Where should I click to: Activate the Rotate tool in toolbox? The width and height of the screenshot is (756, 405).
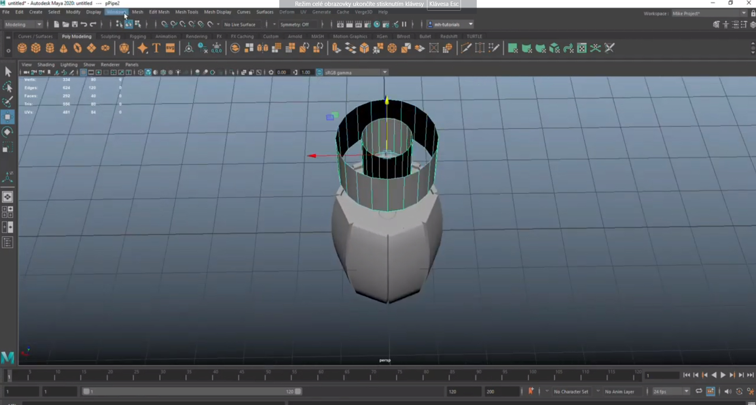(8, 132)
